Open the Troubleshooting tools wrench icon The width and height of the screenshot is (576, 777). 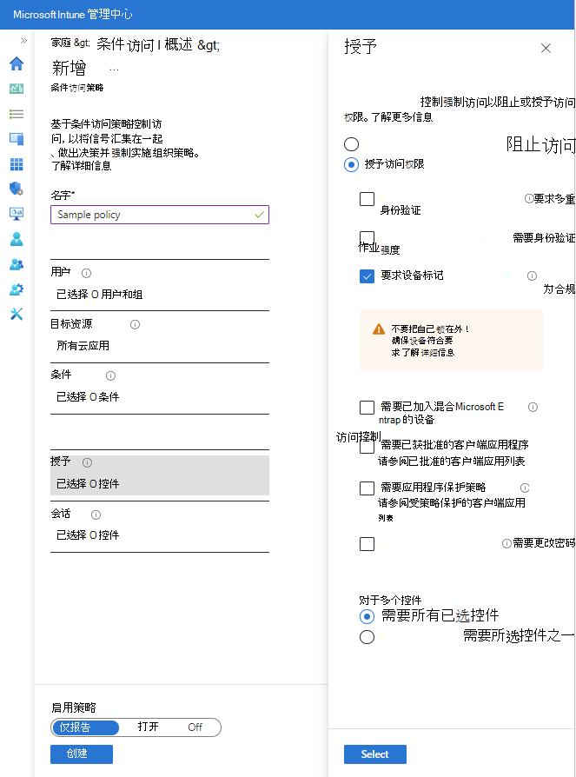pyautogui.click(x=17, y=314)
